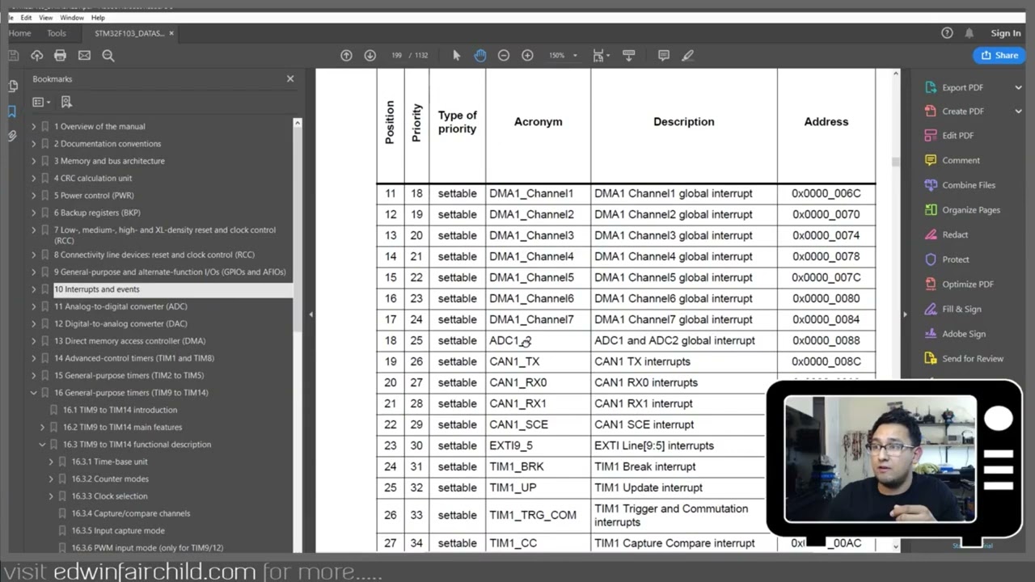Expand bookmark 4 CRC calculation unit

click(x=34, y=179)
